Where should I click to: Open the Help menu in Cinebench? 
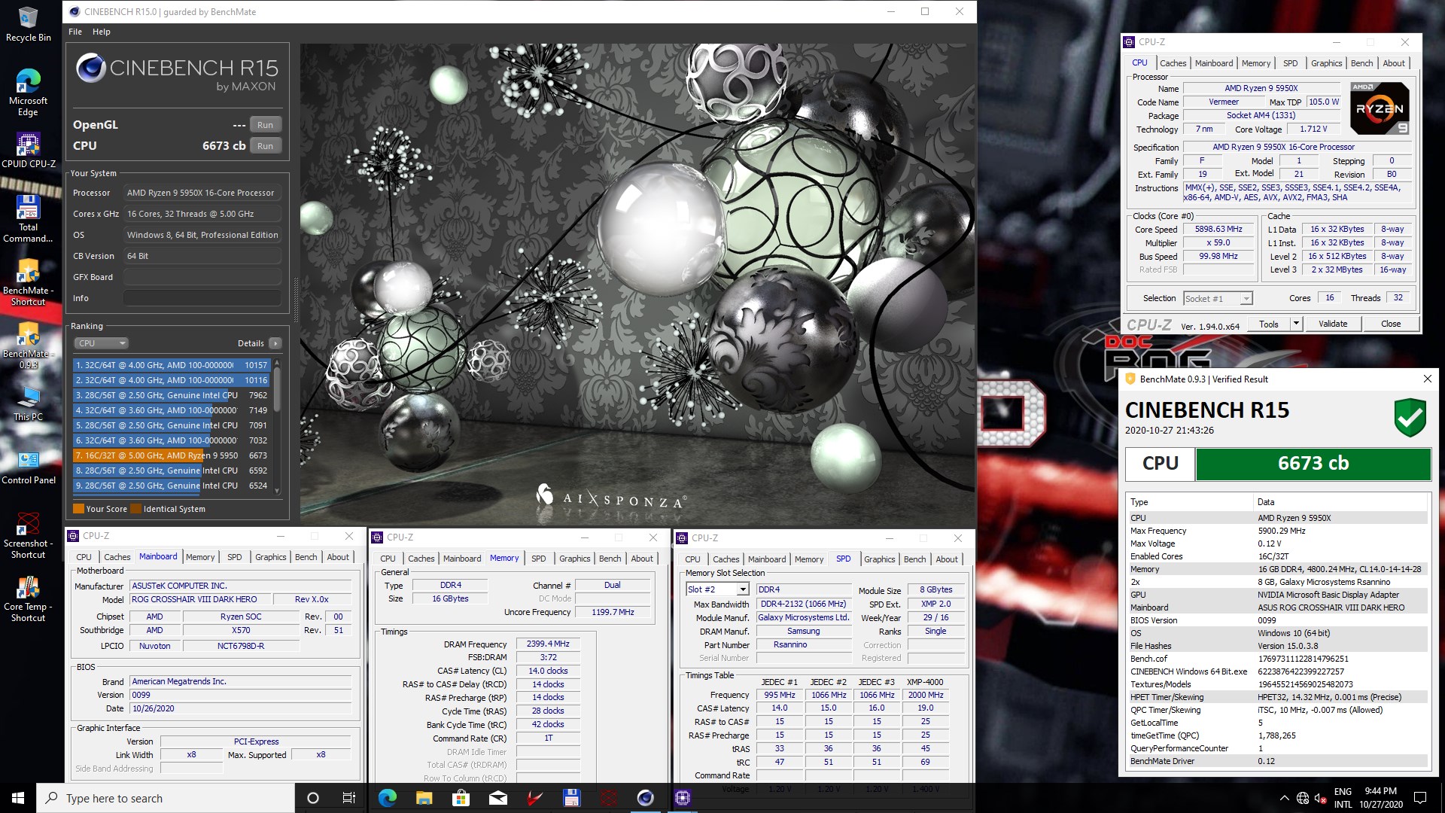tap(102, 32)
